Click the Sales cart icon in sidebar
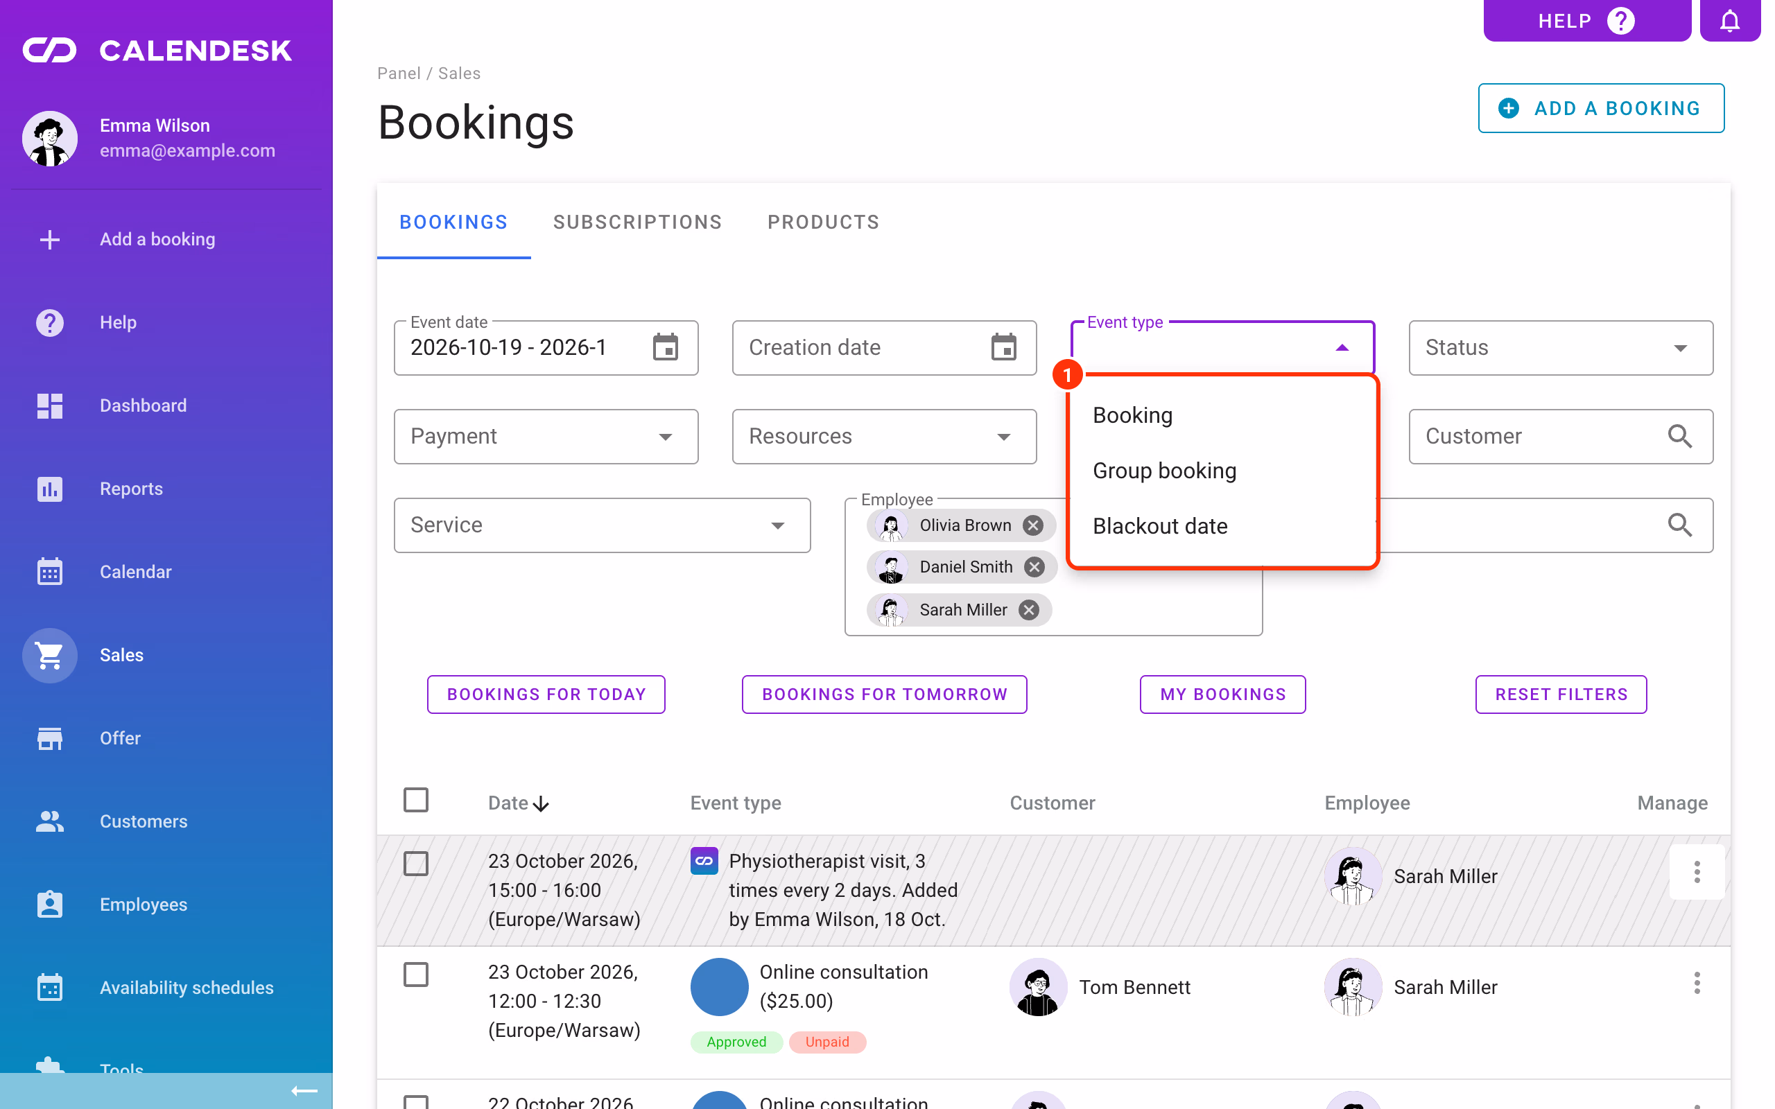The height and width of the screenshot is (1109, 1775). click(50, 655)
